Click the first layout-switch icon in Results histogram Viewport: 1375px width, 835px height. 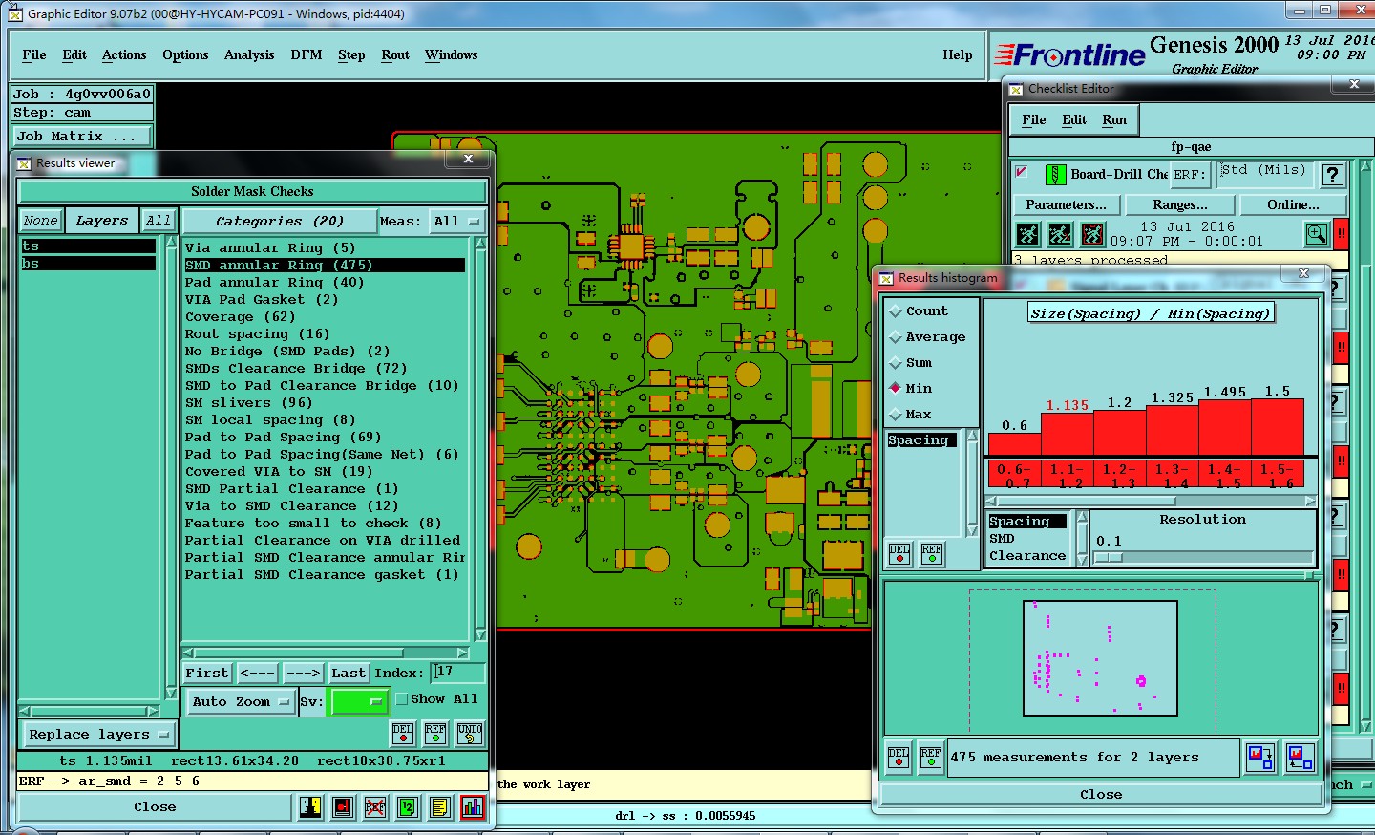1260,758
